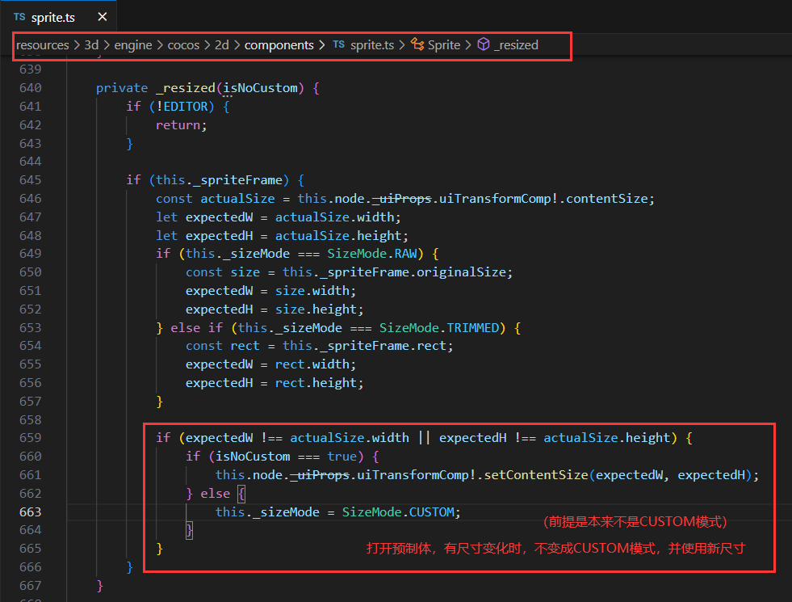Click 'rect.height' on line 656

(316, 383)
